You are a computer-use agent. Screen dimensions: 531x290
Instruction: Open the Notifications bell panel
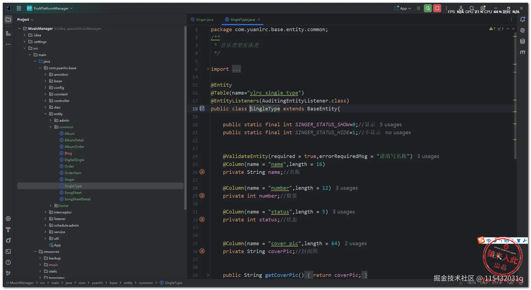(x=523, y=19)
